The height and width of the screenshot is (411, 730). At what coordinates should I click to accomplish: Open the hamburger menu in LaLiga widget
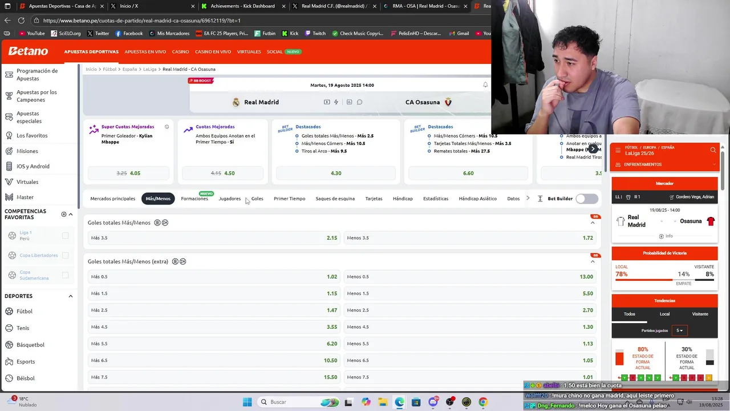[618, 150]
